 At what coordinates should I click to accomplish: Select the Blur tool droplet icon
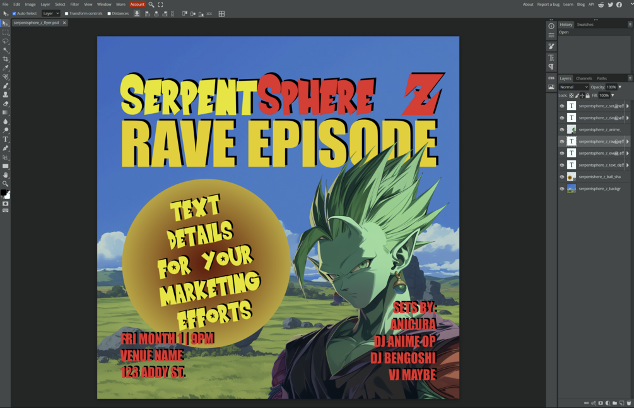point(5,121)
